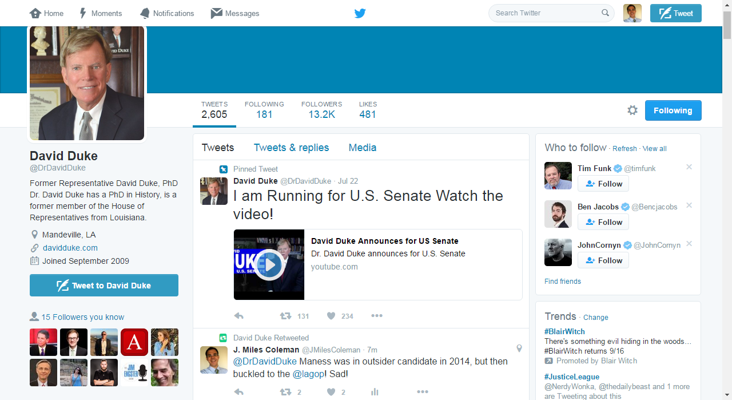Open the #BlairWitch trend

(564, 331)
